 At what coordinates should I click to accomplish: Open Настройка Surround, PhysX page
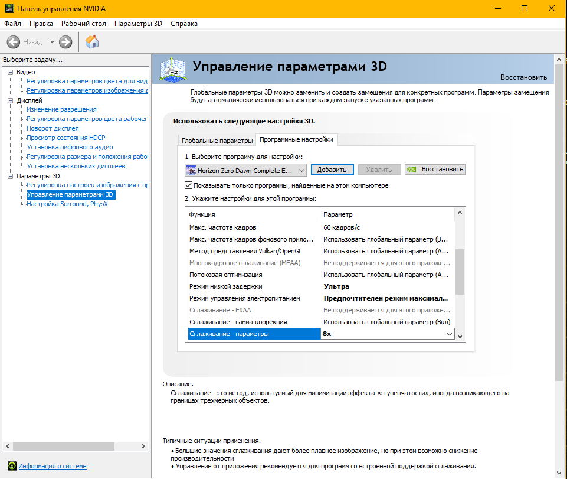tap(67, 204)
